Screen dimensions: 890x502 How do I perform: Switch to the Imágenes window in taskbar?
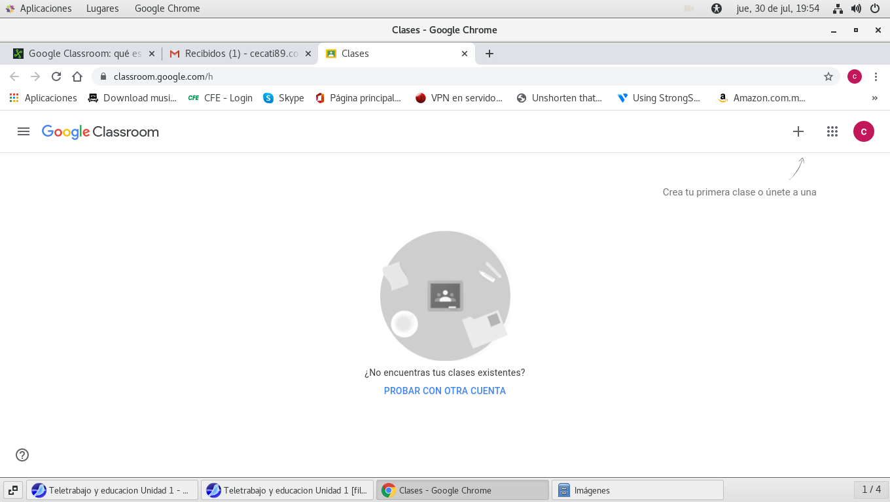coord(637,490)
